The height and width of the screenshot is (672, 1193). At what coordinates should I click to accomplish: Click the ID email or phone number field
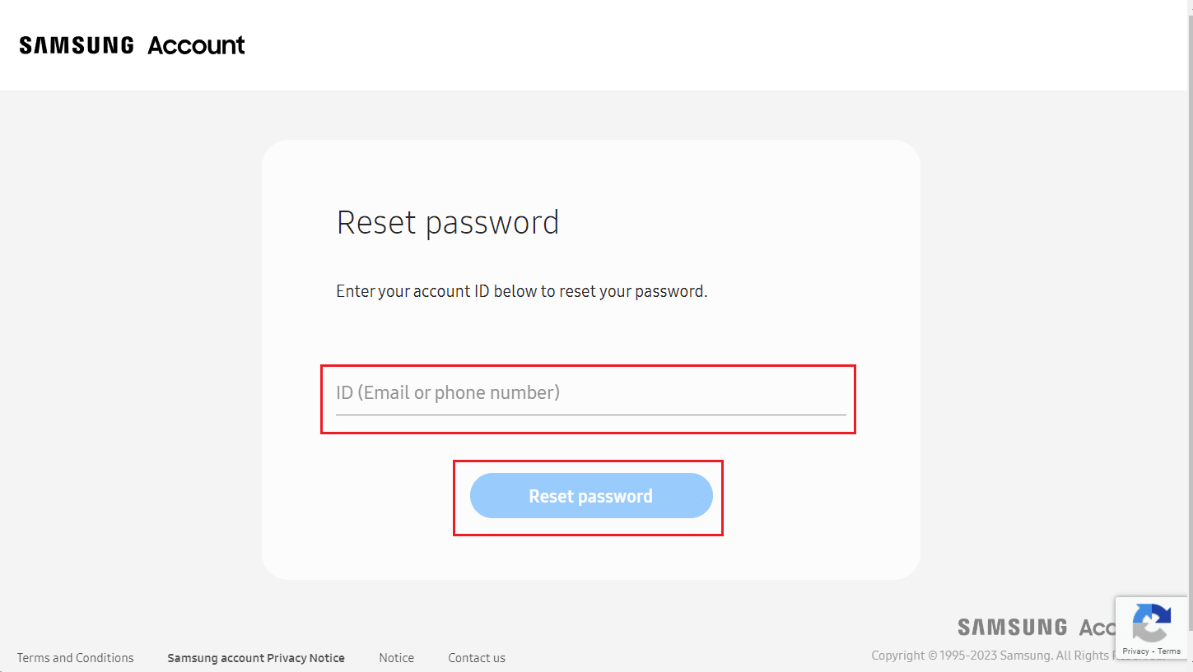point(590,392)
